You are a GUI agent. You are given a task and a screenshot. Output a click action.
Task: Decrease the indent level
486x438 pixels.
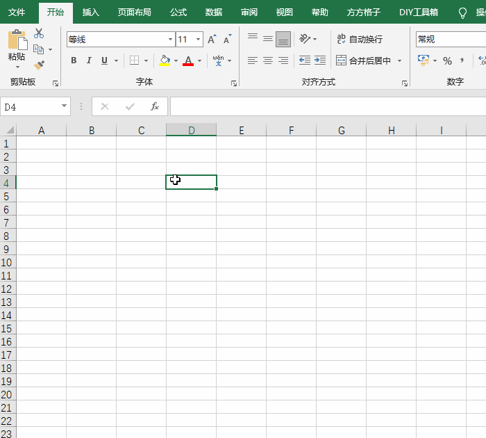pos(305,60)
